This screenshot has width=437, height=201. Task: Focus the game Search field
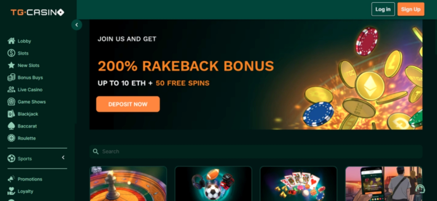tap(256, 151)
